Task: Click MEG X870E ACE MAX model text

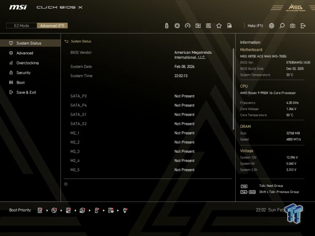Action: [x=263, y=56]
